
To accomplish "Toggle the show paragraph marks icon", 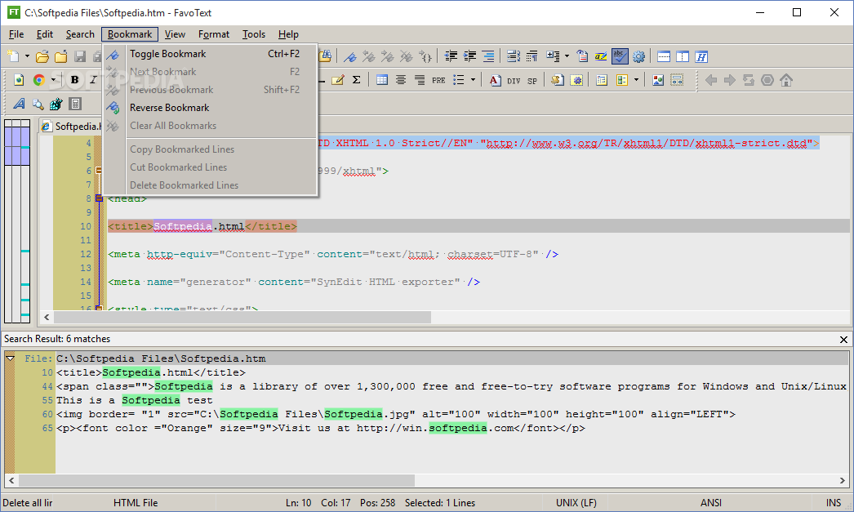I will coord(532,56).
